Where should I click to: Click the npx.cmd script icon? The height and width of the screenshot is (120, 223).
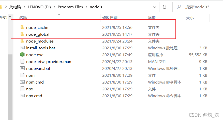[x=22, y=96]
